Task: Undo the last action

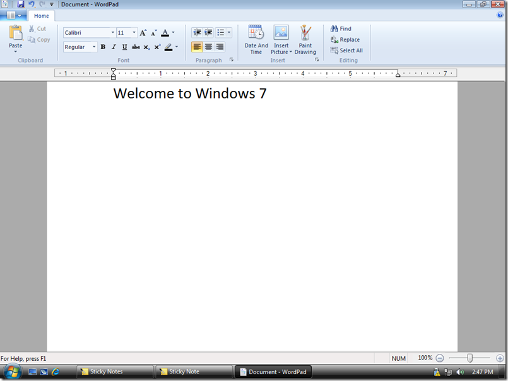Action: [x=31, y=4]
